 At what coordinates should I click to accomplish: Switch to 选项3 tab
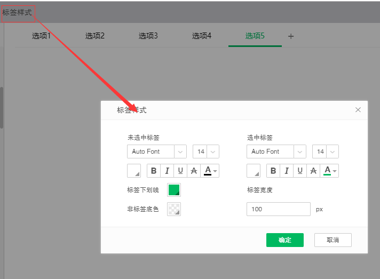point(148,36)
